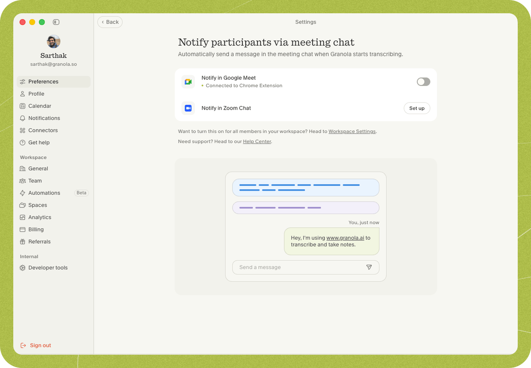Screen dimensions: 531x368
Task: Click the Developer tools gear icon
Action: 23,268
